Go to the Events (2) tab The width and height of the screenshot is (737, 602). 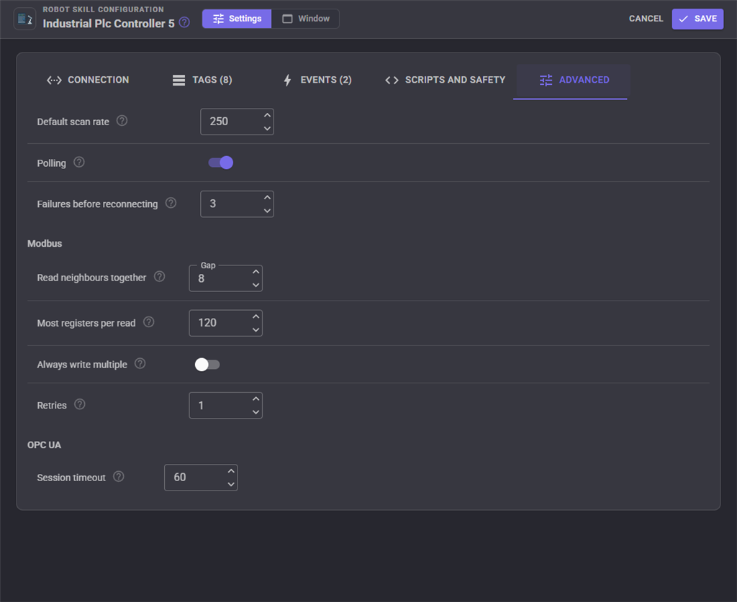click(317, 81)
